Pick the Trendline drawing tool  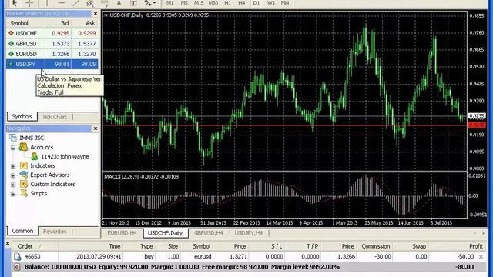pyautogui.click(x=76, y=3)
